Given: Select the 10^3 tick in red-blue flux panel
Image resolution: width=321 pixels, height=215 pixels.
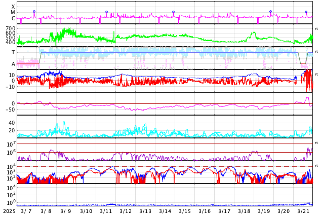Looking at the screenshot, I should click(11, 172).
